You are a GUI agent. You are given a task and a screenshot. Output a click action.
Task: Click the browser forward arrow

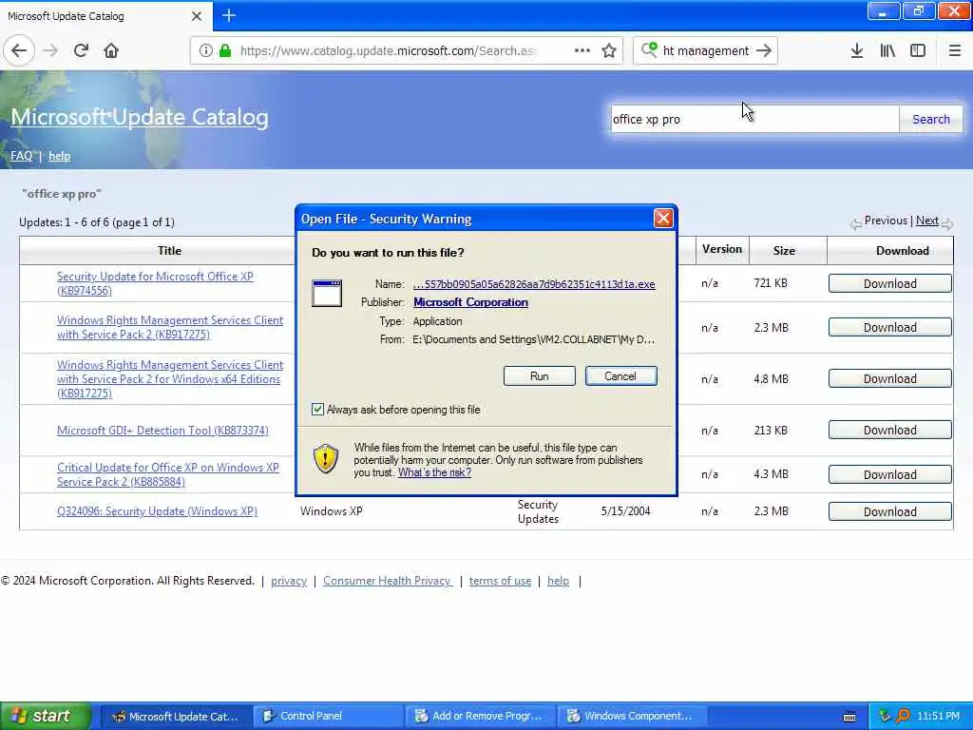coord(50,51)
